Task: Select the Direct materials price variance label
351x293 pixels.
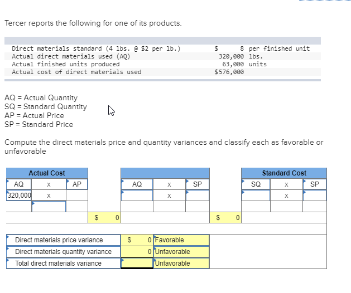Action: point(64,240)
